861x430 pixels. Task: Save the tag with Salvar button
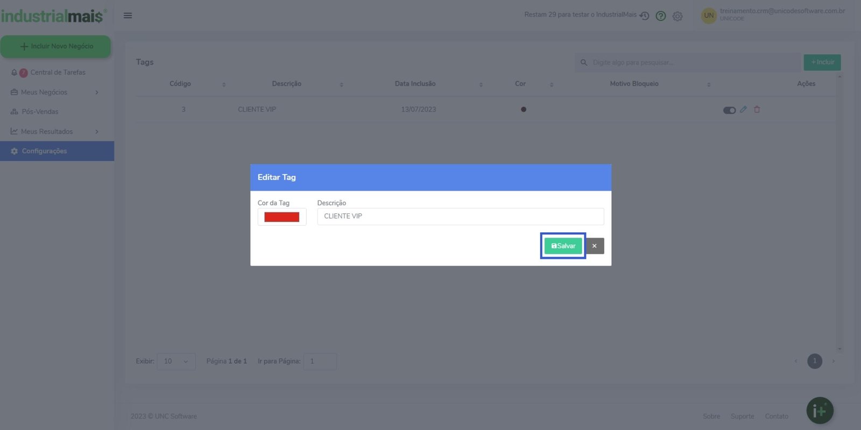click(563, 246)
